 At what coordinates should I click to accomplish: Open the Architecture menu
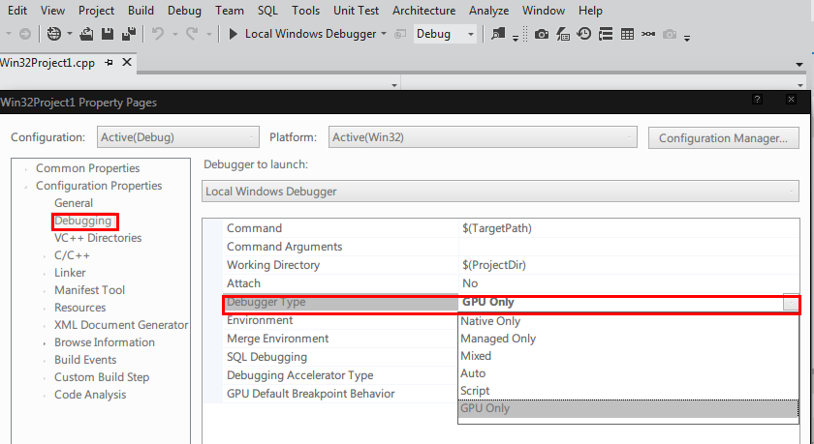pyautogui.click(x=423, y=11)
